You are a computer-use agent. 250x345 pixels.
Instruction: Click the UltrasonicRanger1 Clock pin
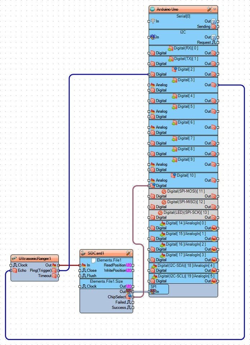click(15, 265)
